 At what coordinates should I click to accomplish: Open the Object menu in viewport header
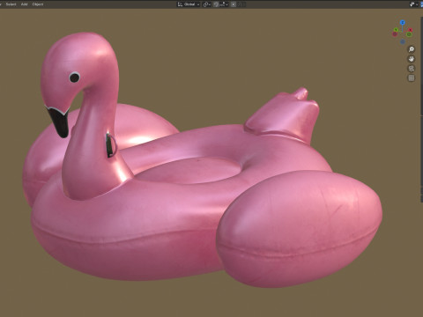pos(38,4)
